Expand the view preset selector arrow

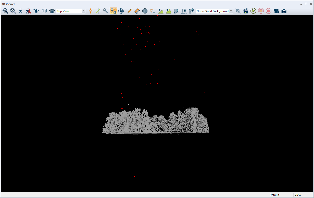pyautogui.click(x=83, y=11)
